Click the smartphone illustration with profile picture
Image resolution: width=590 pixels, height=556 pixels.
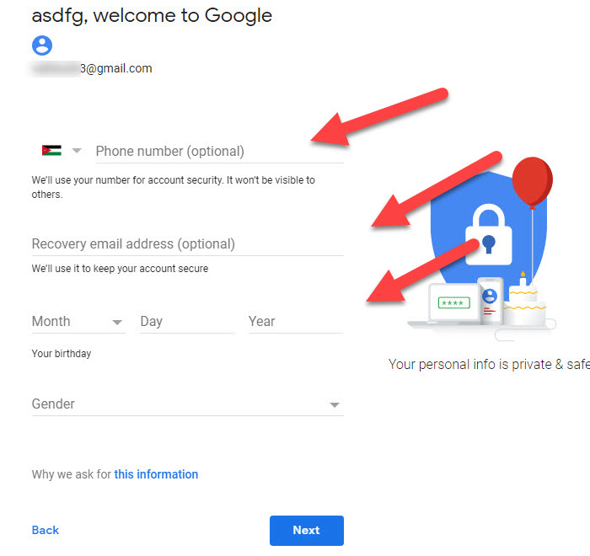pyautogui.click(x=490, y=300)
